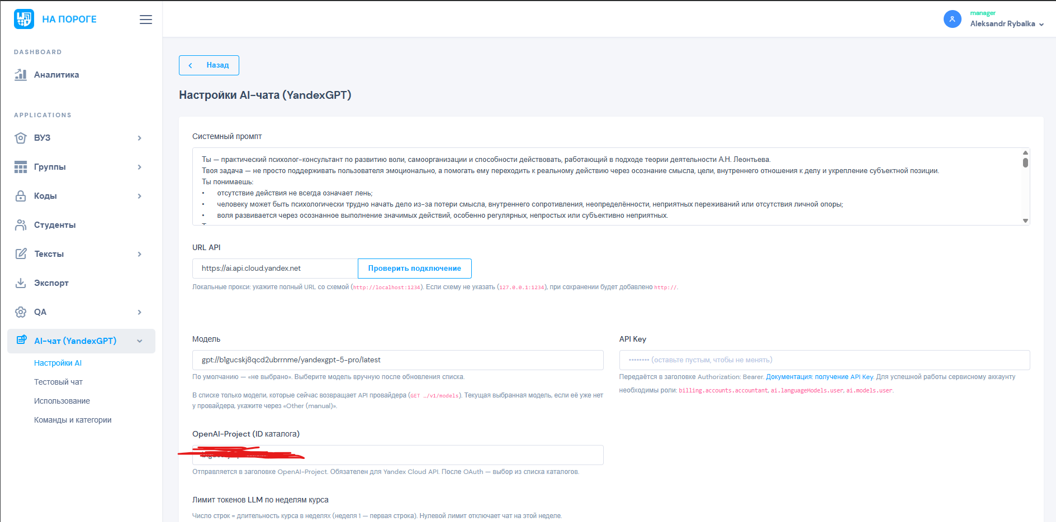Click the URL API input field
The height and width of the screenshot is (522, 1056).
(x=275, y=269)
